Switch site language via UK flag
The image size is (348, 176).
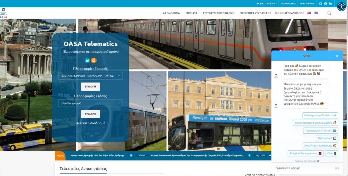tap(309, 13)
